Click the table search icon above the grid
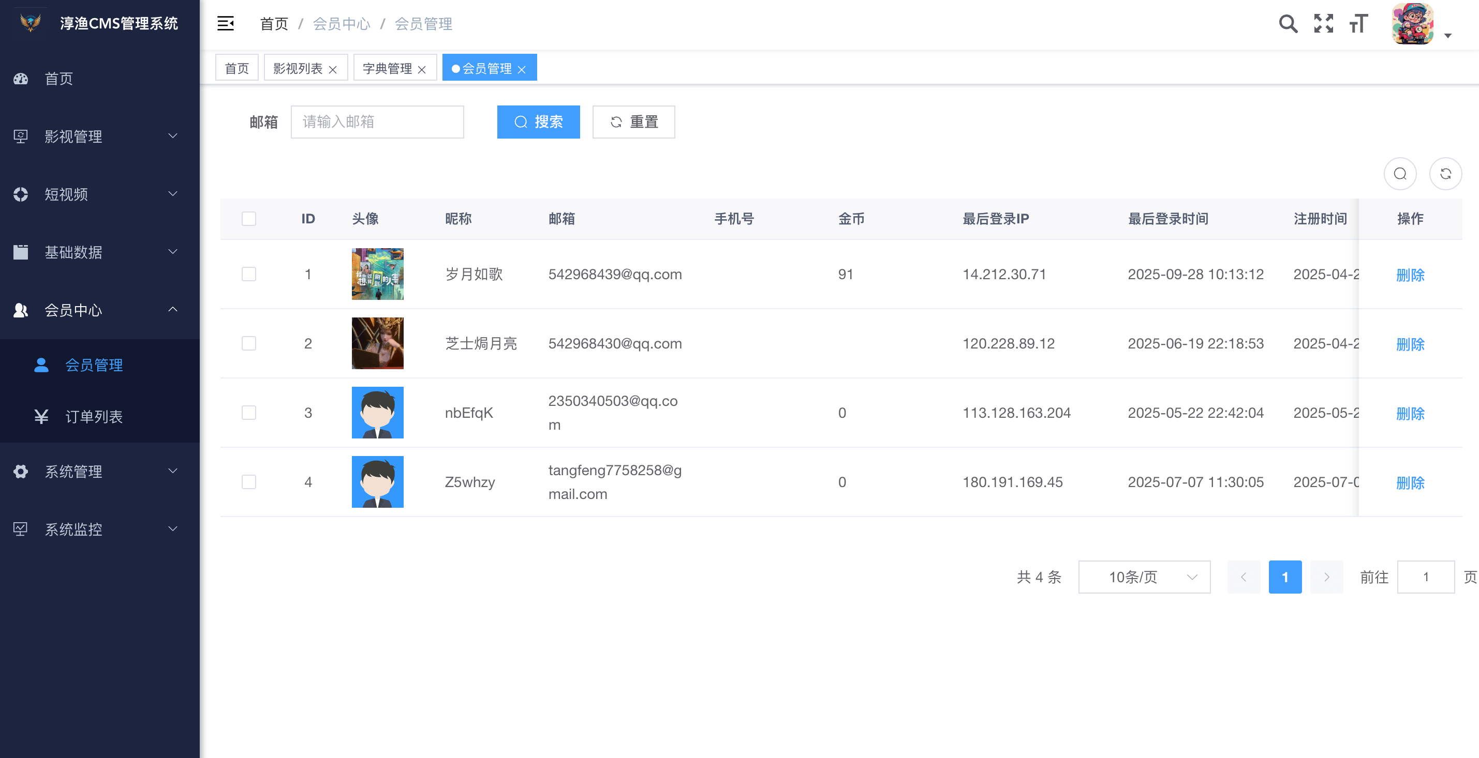The height and width of the screenshot is (758, 1479). tap(1400, 173)
